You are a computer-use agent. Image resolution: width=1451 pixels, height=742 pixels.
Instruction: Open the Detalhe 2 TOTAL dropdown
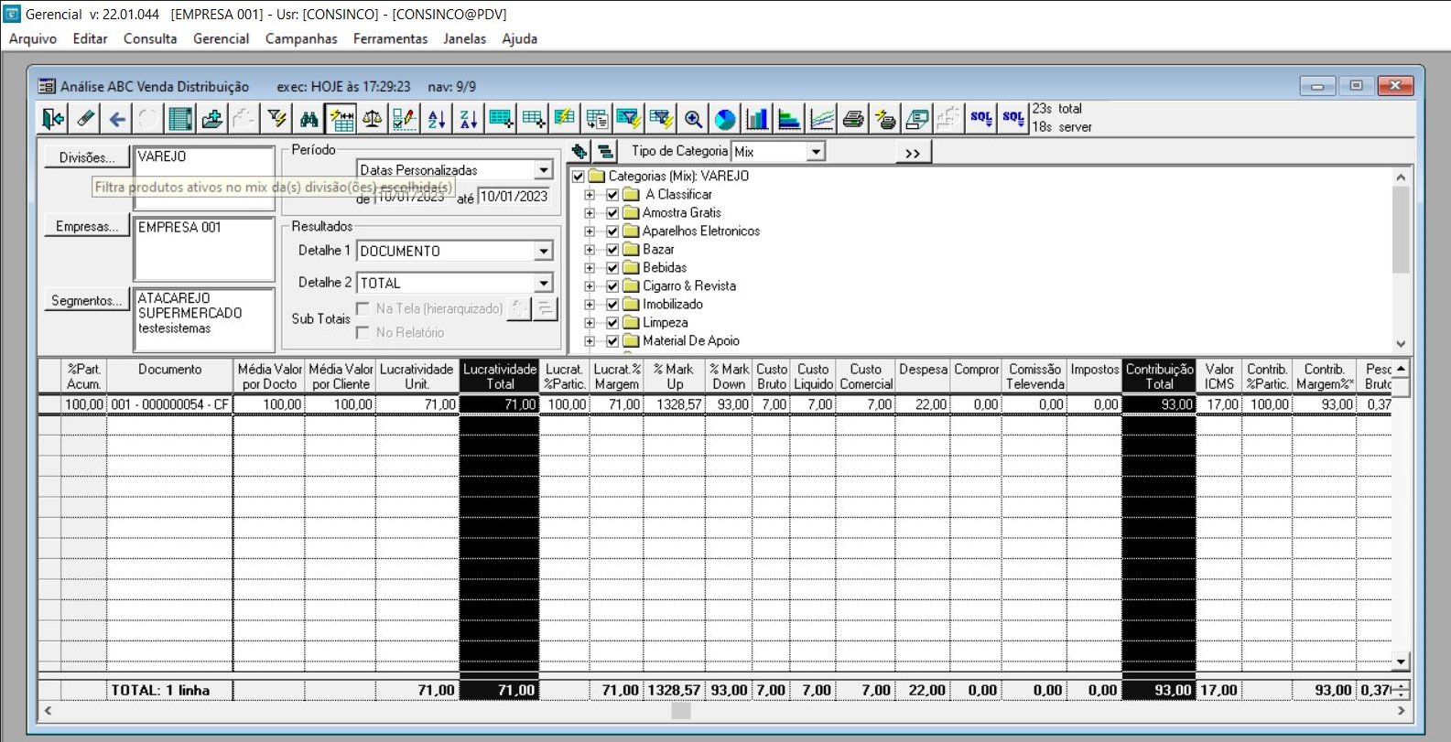coord(544,283)
